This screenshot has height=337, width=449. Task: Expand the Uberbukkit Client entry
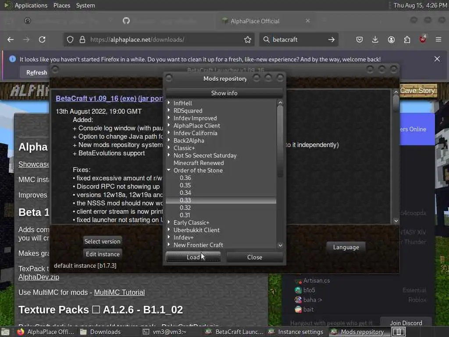[169, 229]
